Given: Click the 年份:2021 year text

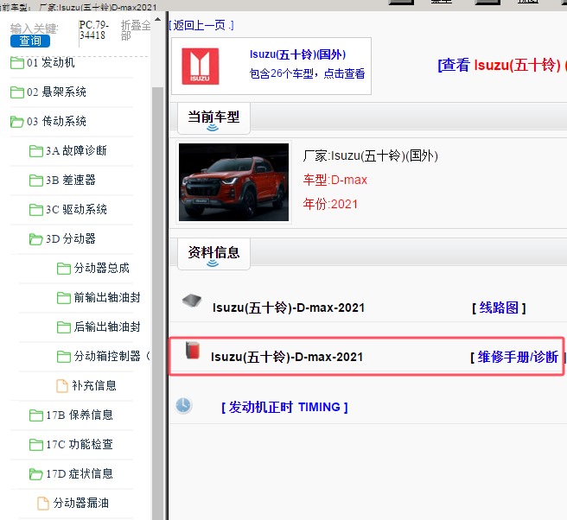Looking at the screenshot, I should pyautogui.click(x=330, y=204).
